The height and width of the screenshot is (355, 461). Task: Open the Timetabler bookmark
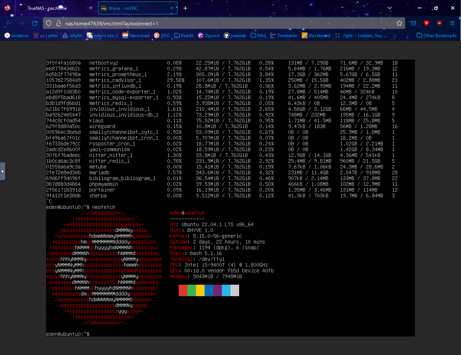(x=284, y=35)
